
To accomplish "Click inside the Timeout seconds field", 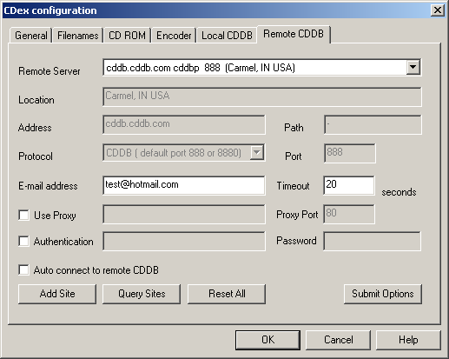I will (349, 185).
